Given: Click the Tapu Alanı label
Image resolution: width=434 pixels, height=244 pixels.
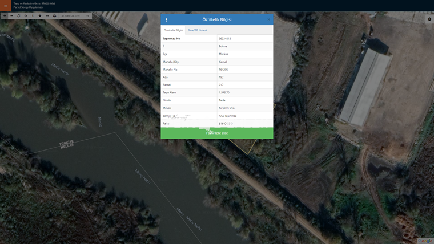Looking at the screenshot, I should 169,92.
